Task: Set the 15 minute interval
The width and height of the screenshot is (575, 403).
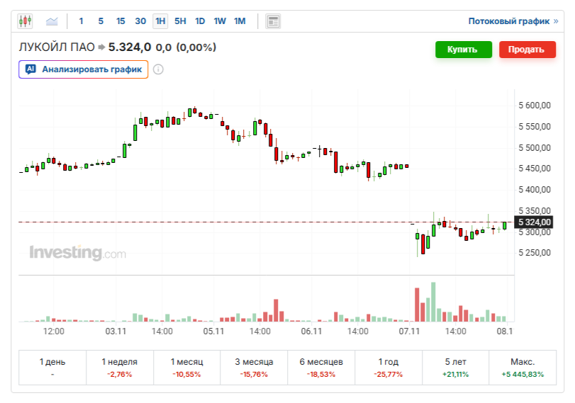Action: click(121, 21)
